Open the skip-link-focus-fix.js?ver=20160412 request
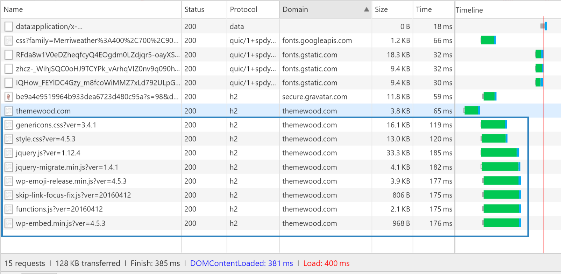The image size is (561, 275). 73,195
